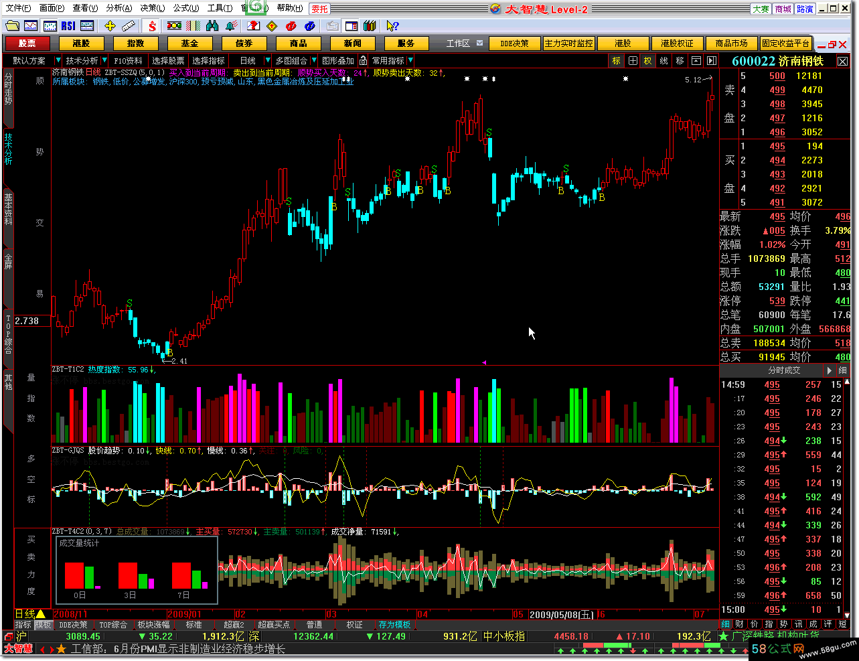Toggle the 指标 mode at bottom left
This screenshot has width=859, height=661.
(x=23, y=625)
